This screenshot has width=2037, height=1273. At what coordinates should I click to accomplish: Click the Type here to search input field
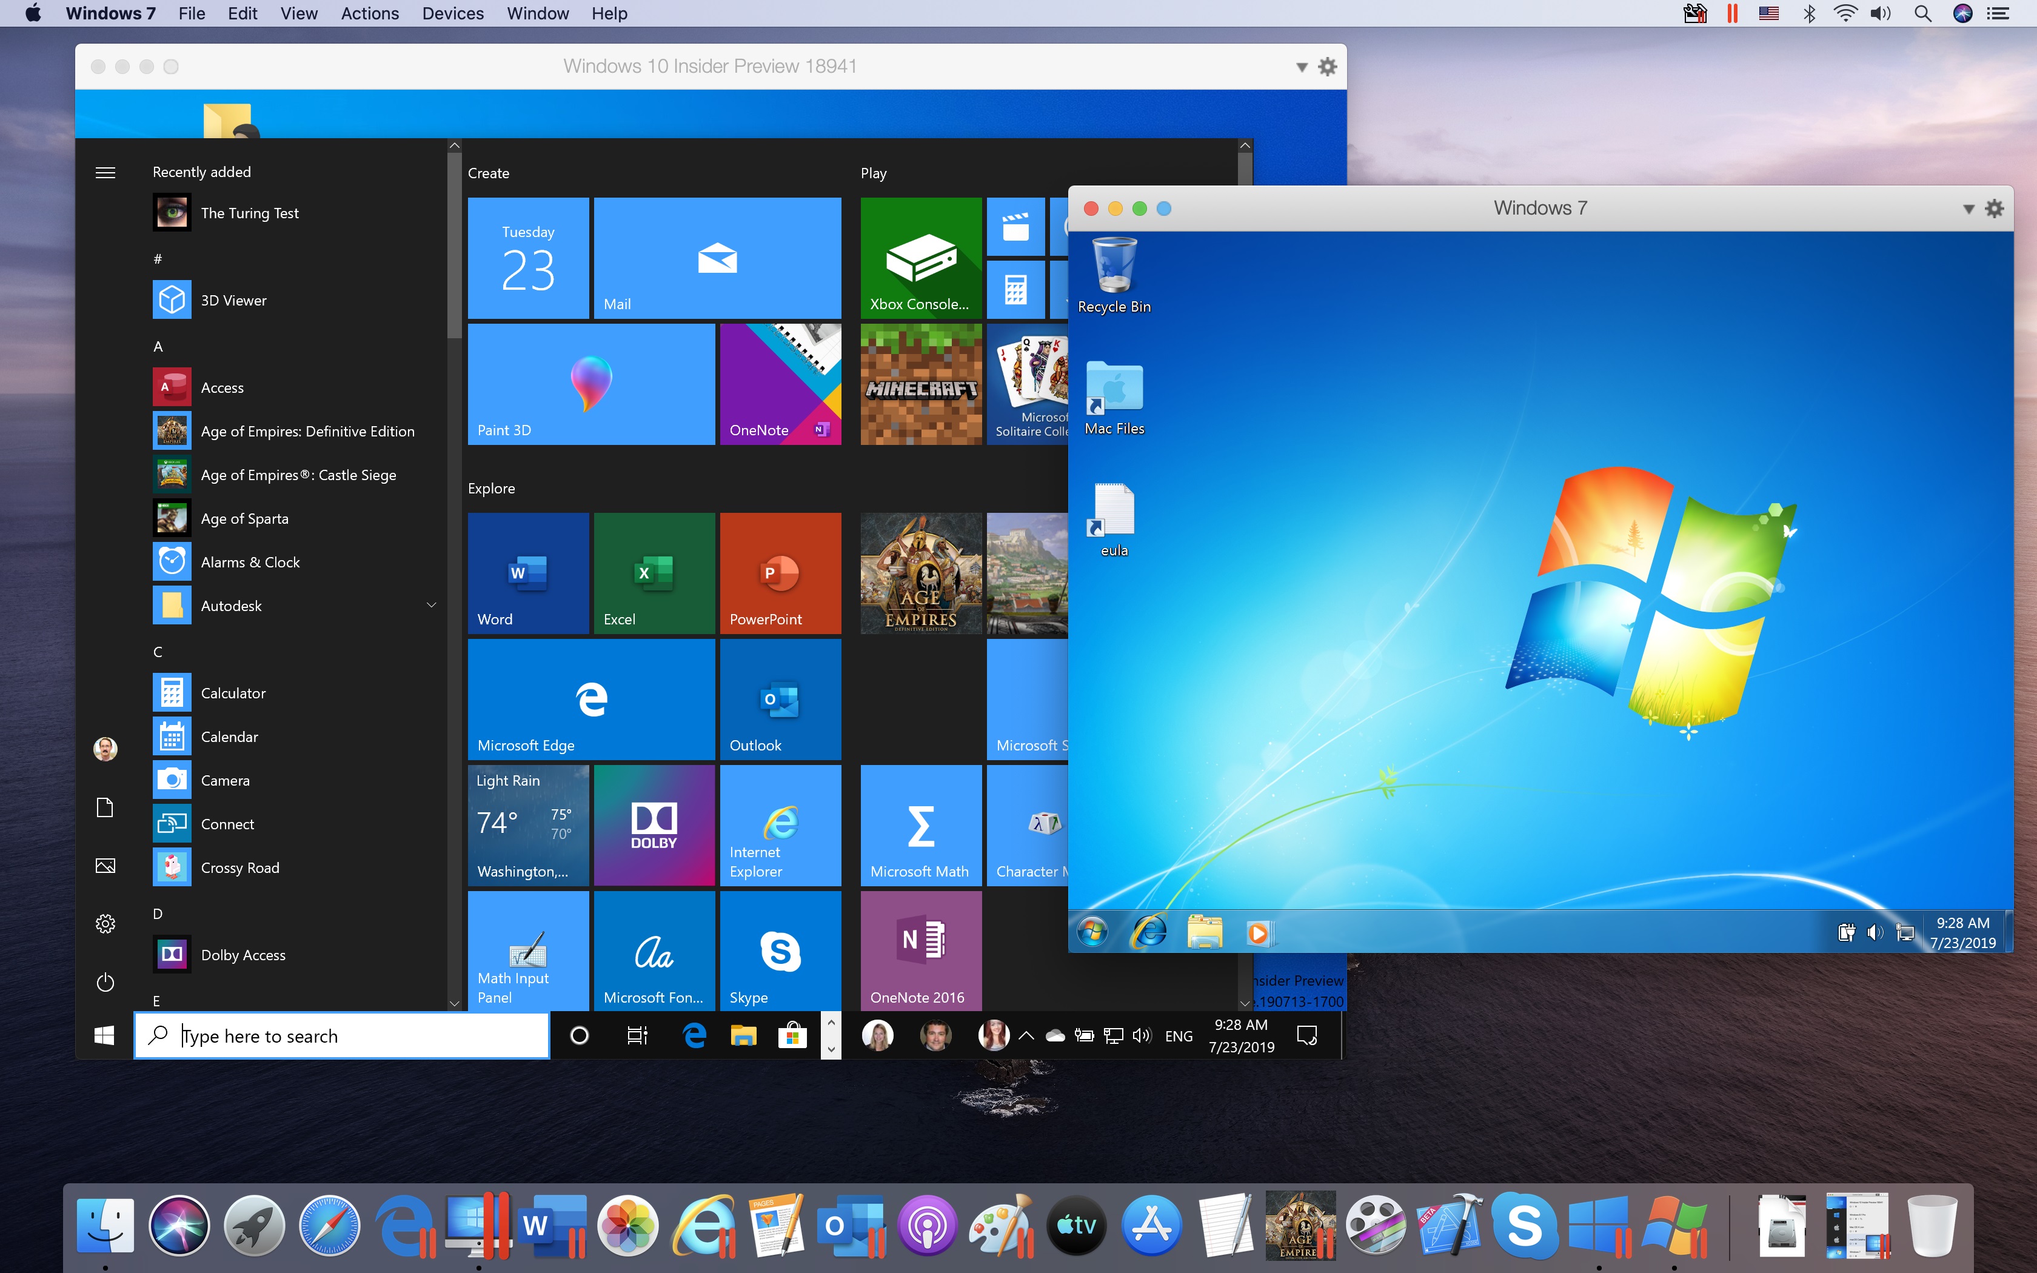tap(342, 1037)
